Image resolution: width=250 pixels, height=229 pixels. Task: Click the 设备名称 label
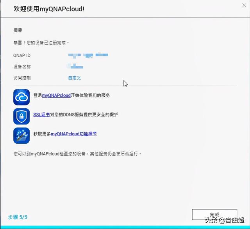[x=22, y=67]
